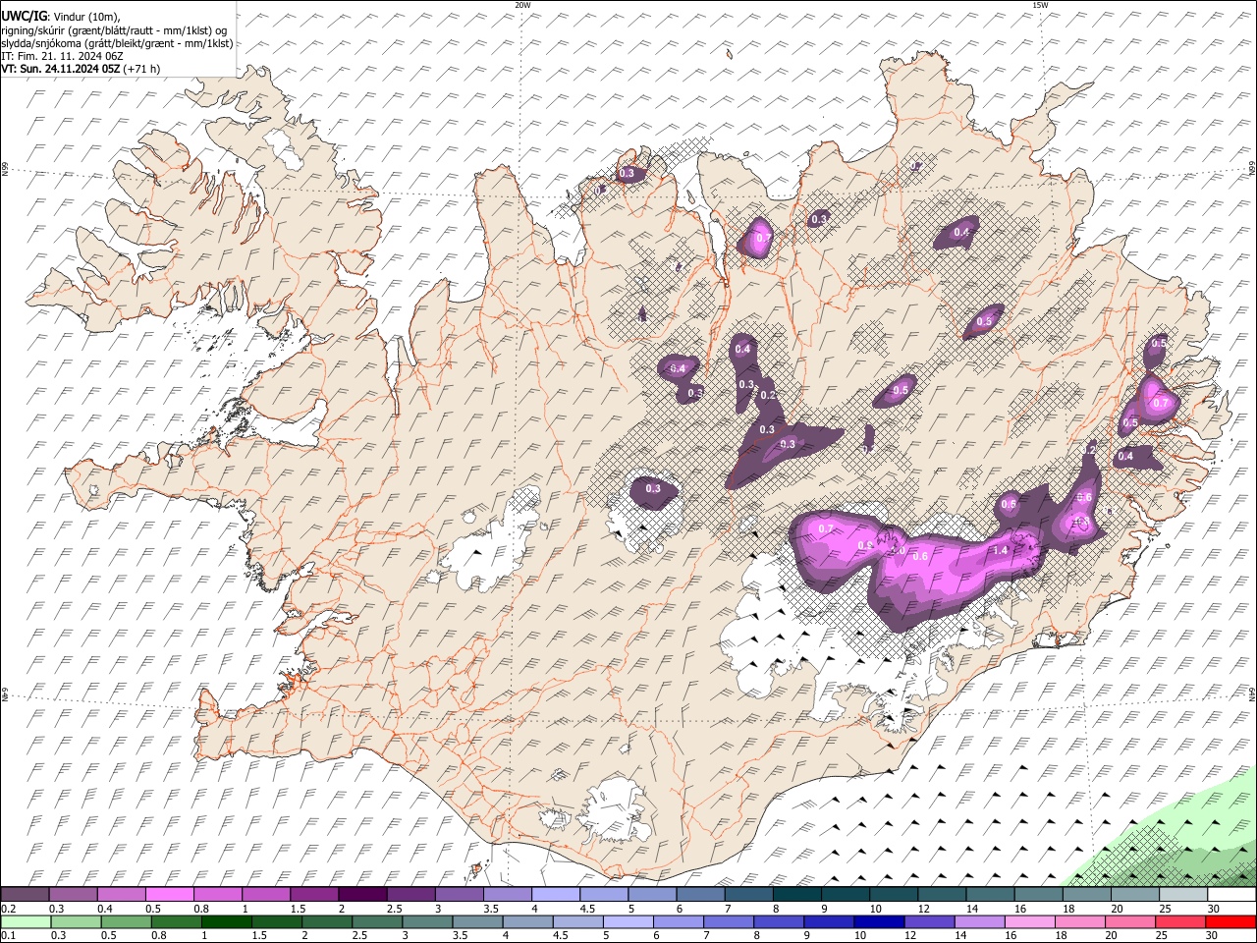
Task: Select the bright pink 0.5 swatch in top legend
Action: click(169, 895)
